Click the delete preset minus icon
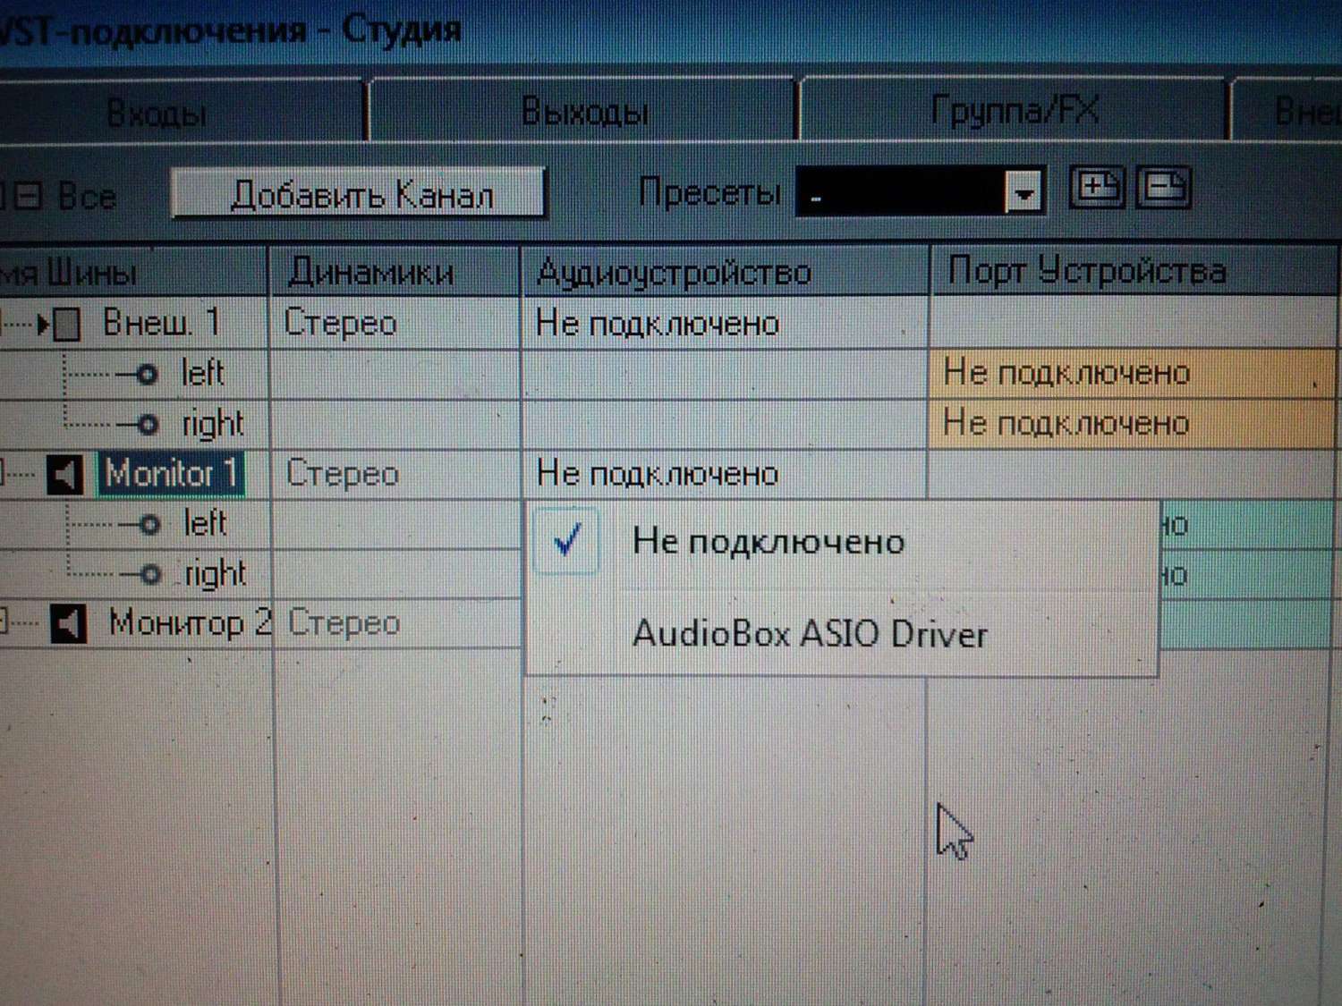Image resolution: width=1342 pixels, height=1006 pixels. (1163, 188)
